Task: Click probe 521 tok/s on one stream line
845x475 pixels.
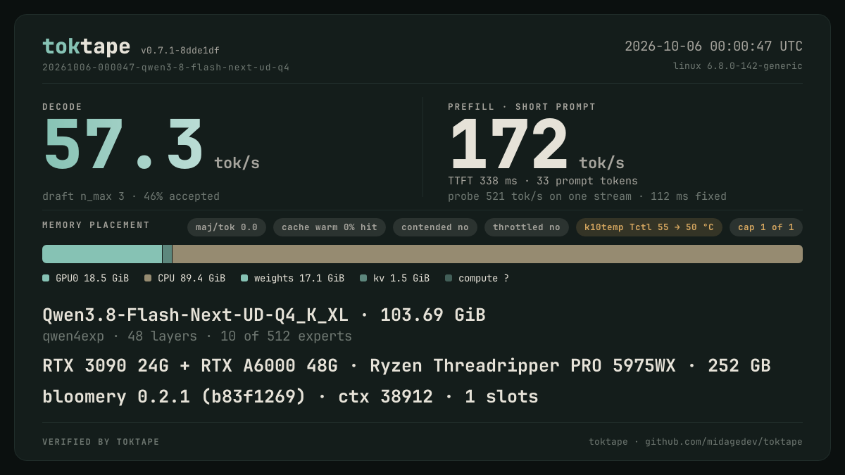Action: (x=587, y=196)
